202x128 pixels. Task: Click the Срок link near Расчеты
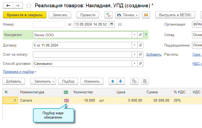(x=197, y=55)
